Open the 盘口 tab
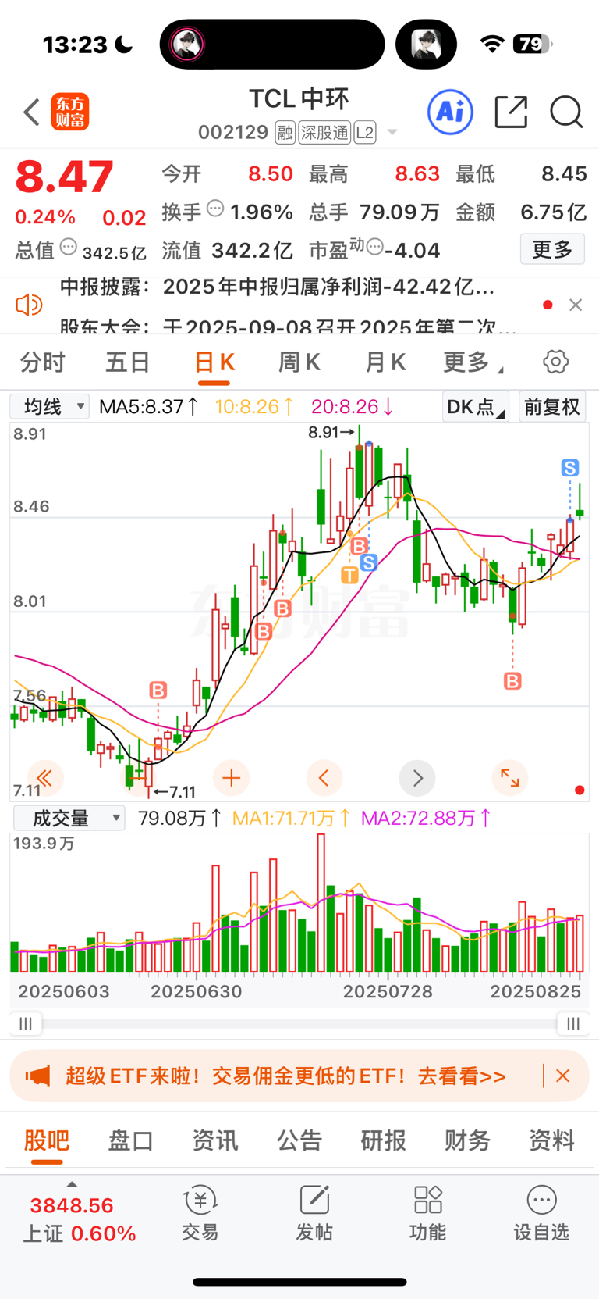Screen dimensions: 599x1299 tap(131, 1140)
